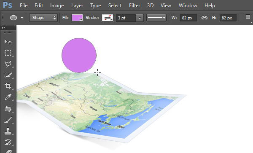253x153 pixels.
Task: Toggle the width-height link icon
Action: 204,18
